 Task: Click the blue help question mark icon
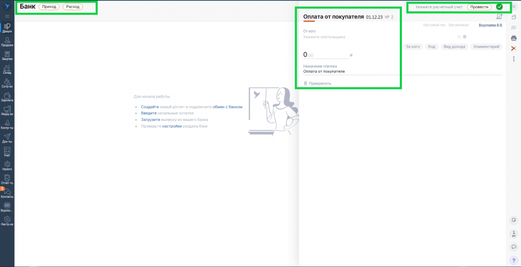tap(513, 260)
